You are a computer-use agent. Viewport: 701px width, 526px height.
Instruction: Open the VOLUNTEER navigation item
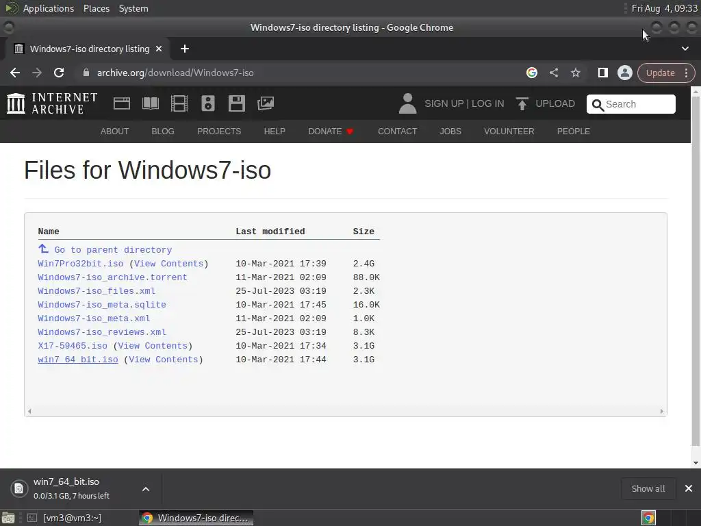click(509, 131)
